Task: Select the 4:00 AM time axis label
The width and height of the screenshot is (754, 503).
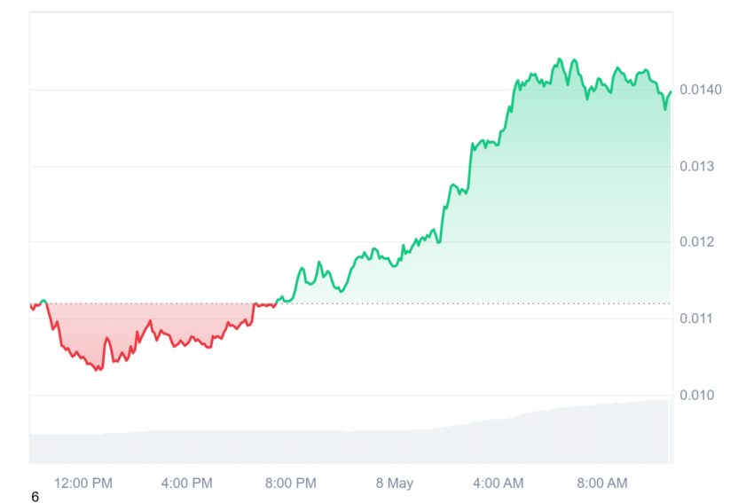Action: click(499, 483)
